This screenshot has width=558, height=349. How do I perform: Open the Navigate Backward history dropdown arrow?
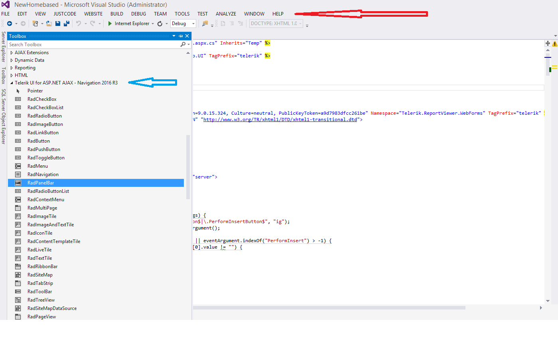coord(16,24)
